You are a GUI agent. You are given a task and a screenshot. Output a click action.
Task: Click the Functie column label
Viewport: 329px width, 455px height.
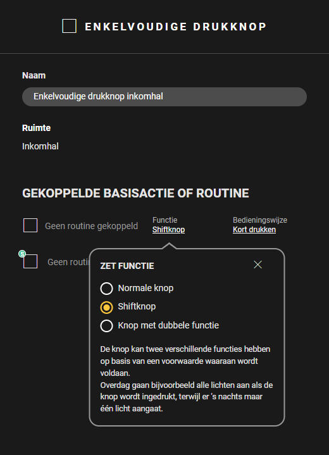pos(164,220)
